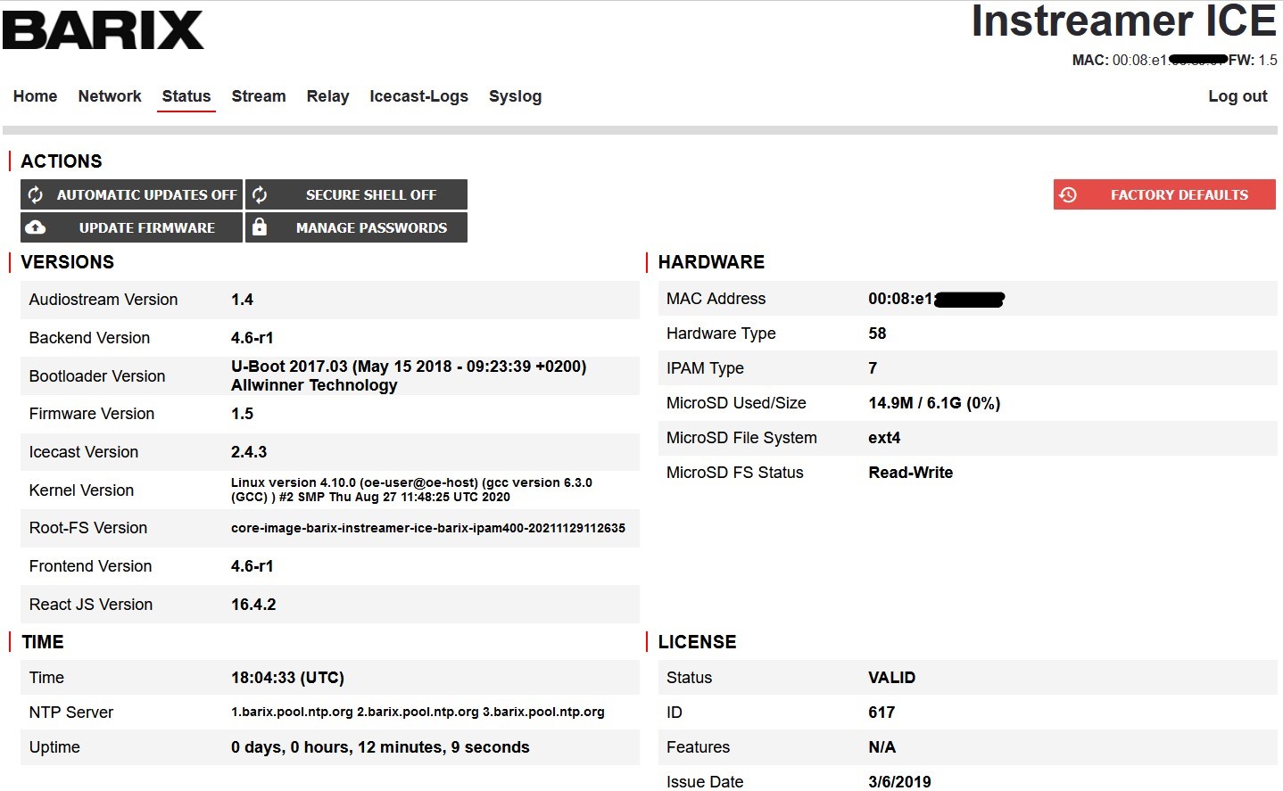This screenshot has width=1283, height=791.
Task: Enable Secure Shell via its Off label
Action: (x=371, y=194)
